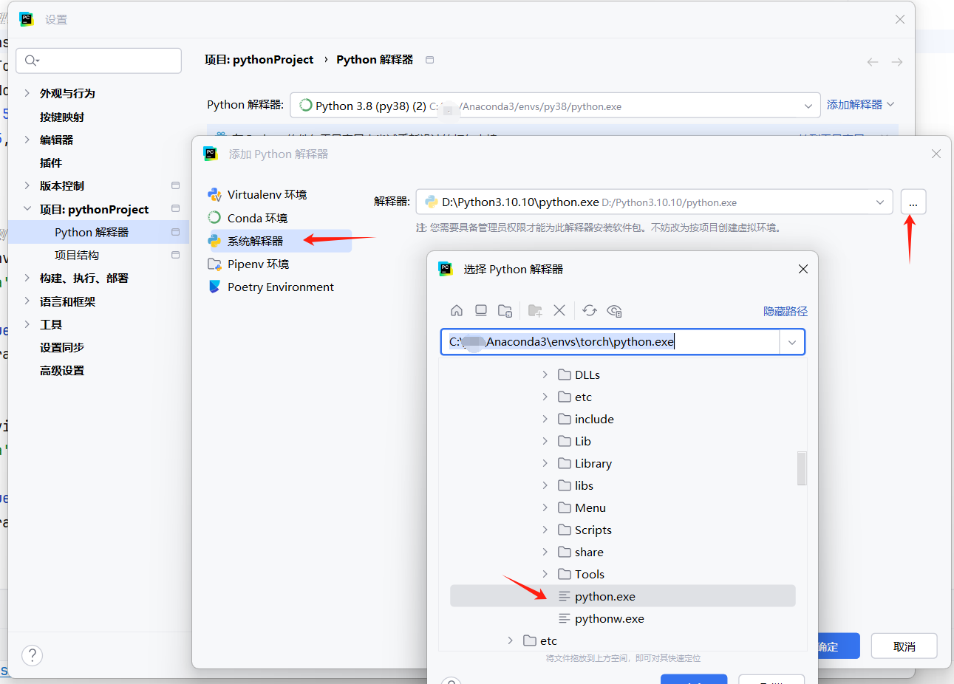Navigate back arrow in settings dialog
This screenshot has height=684, width=954.
pos(873,62)
